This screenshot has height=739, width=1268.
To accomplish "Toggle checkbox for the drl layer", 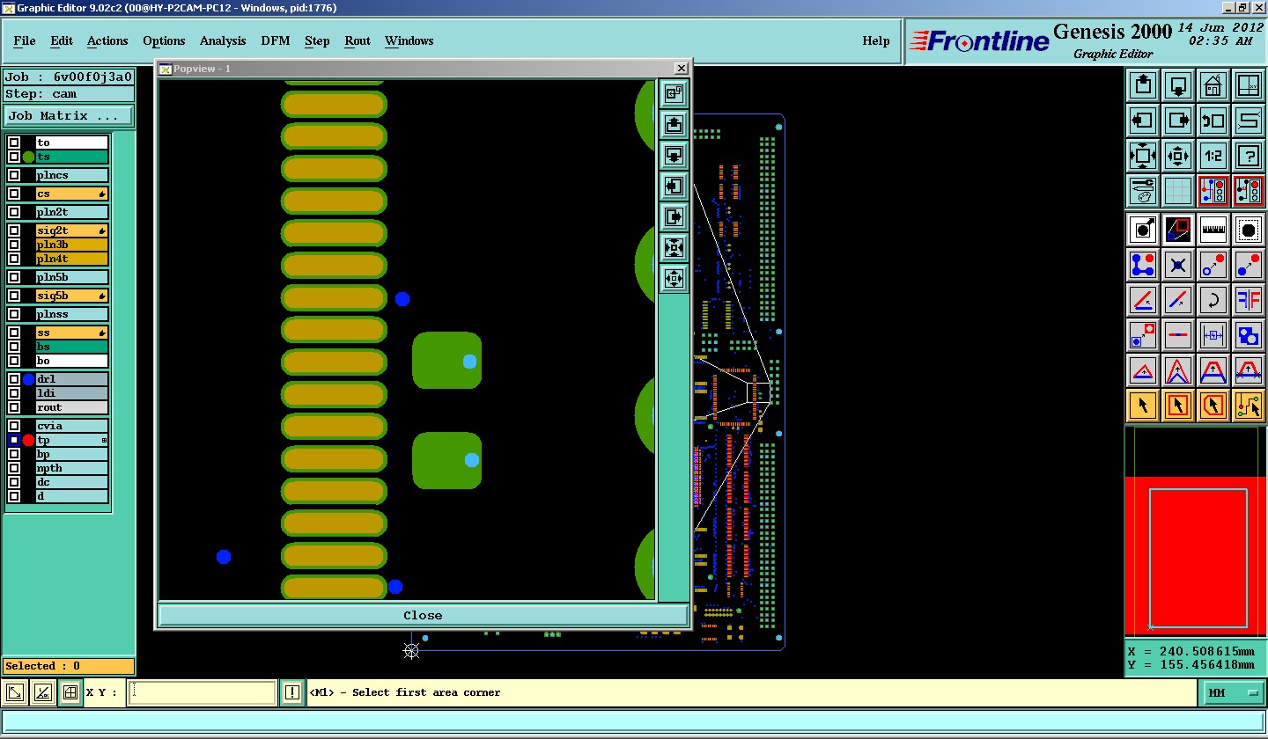I will (14, 379).
